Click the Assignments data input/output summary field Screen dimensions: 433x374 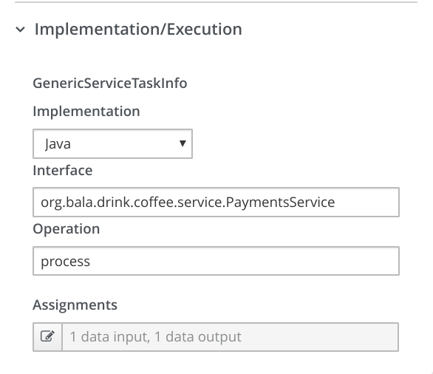coord(231,337)
